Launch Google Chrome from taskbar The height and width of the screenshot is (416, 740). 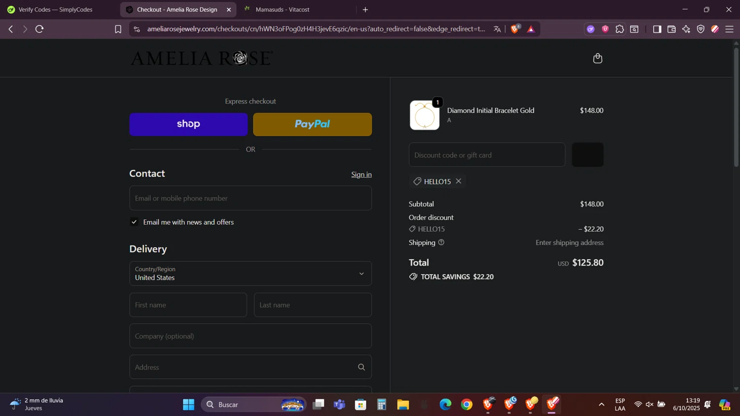click(467, 405)
